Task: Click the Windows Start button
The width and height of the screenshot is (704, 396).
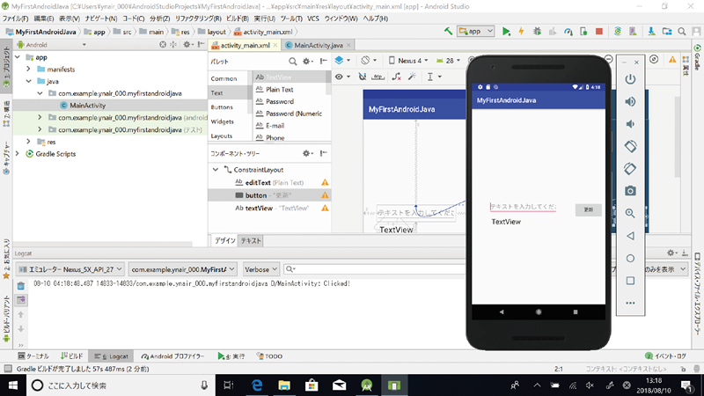Action: pos(13,385)
